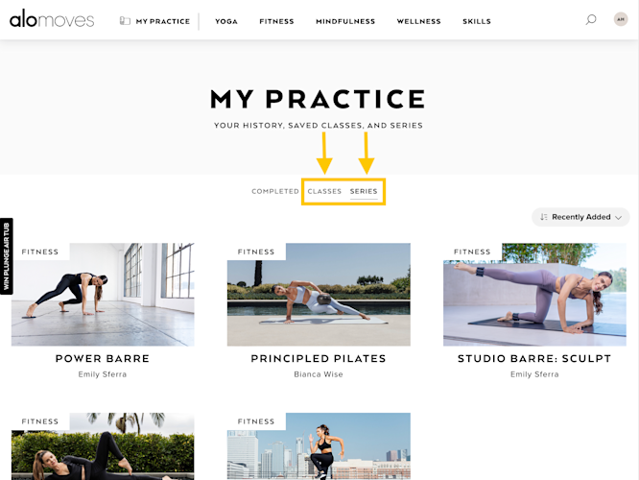
Task: Open the Yoga menu
Action: coord(226,21)
